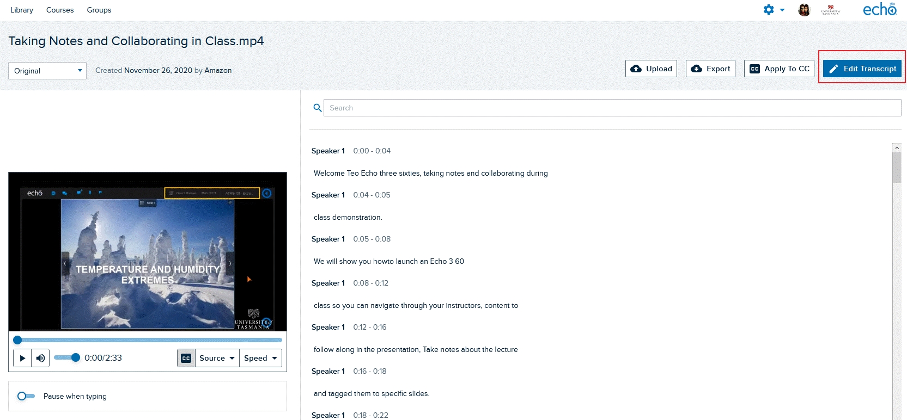
Task: Mute audio using the speaker icon
Action: (40, 358)
